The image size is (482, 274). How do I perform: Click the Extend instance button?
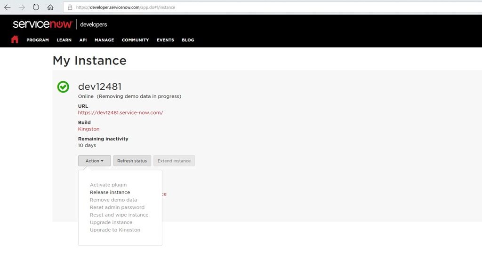174,161
